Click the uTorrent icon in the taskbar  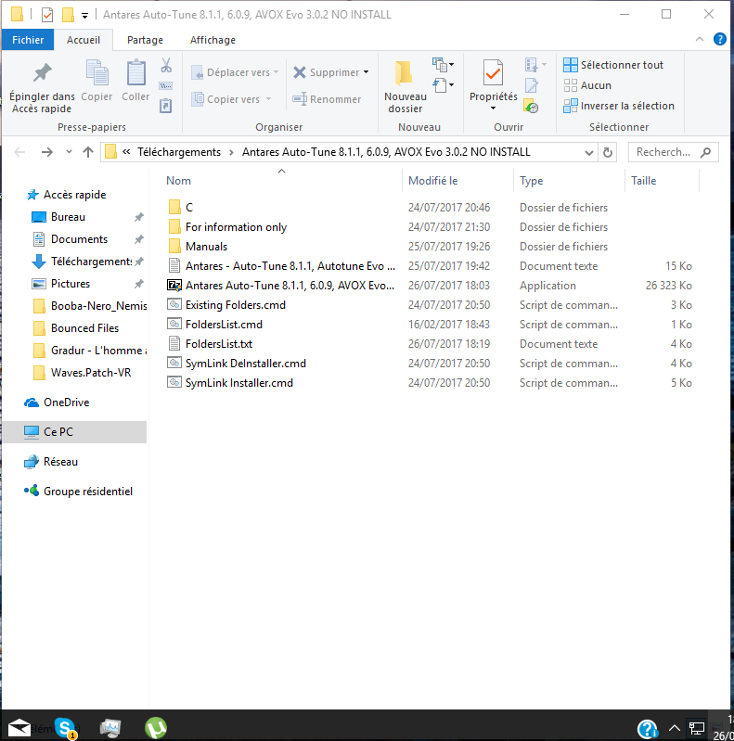point(156,728)
